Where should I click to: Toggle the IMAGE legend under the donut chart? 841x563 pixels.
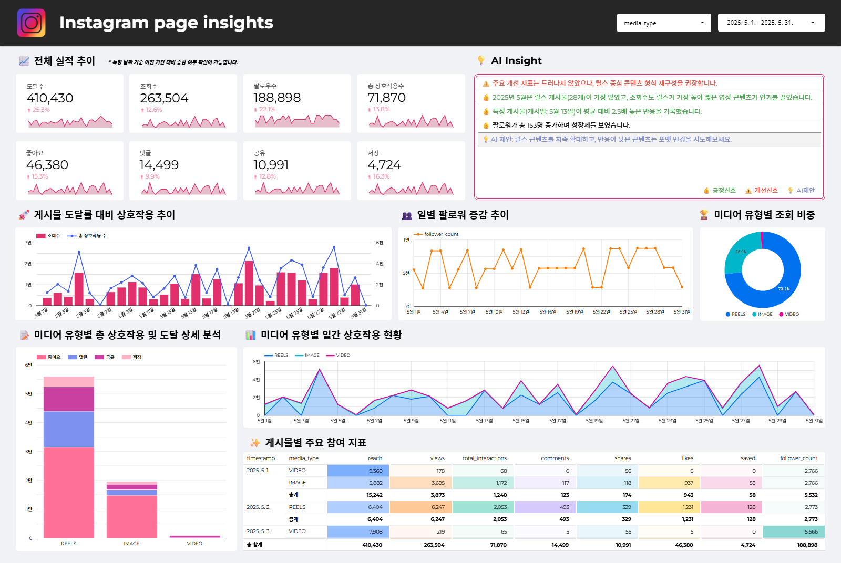point(762,314)
